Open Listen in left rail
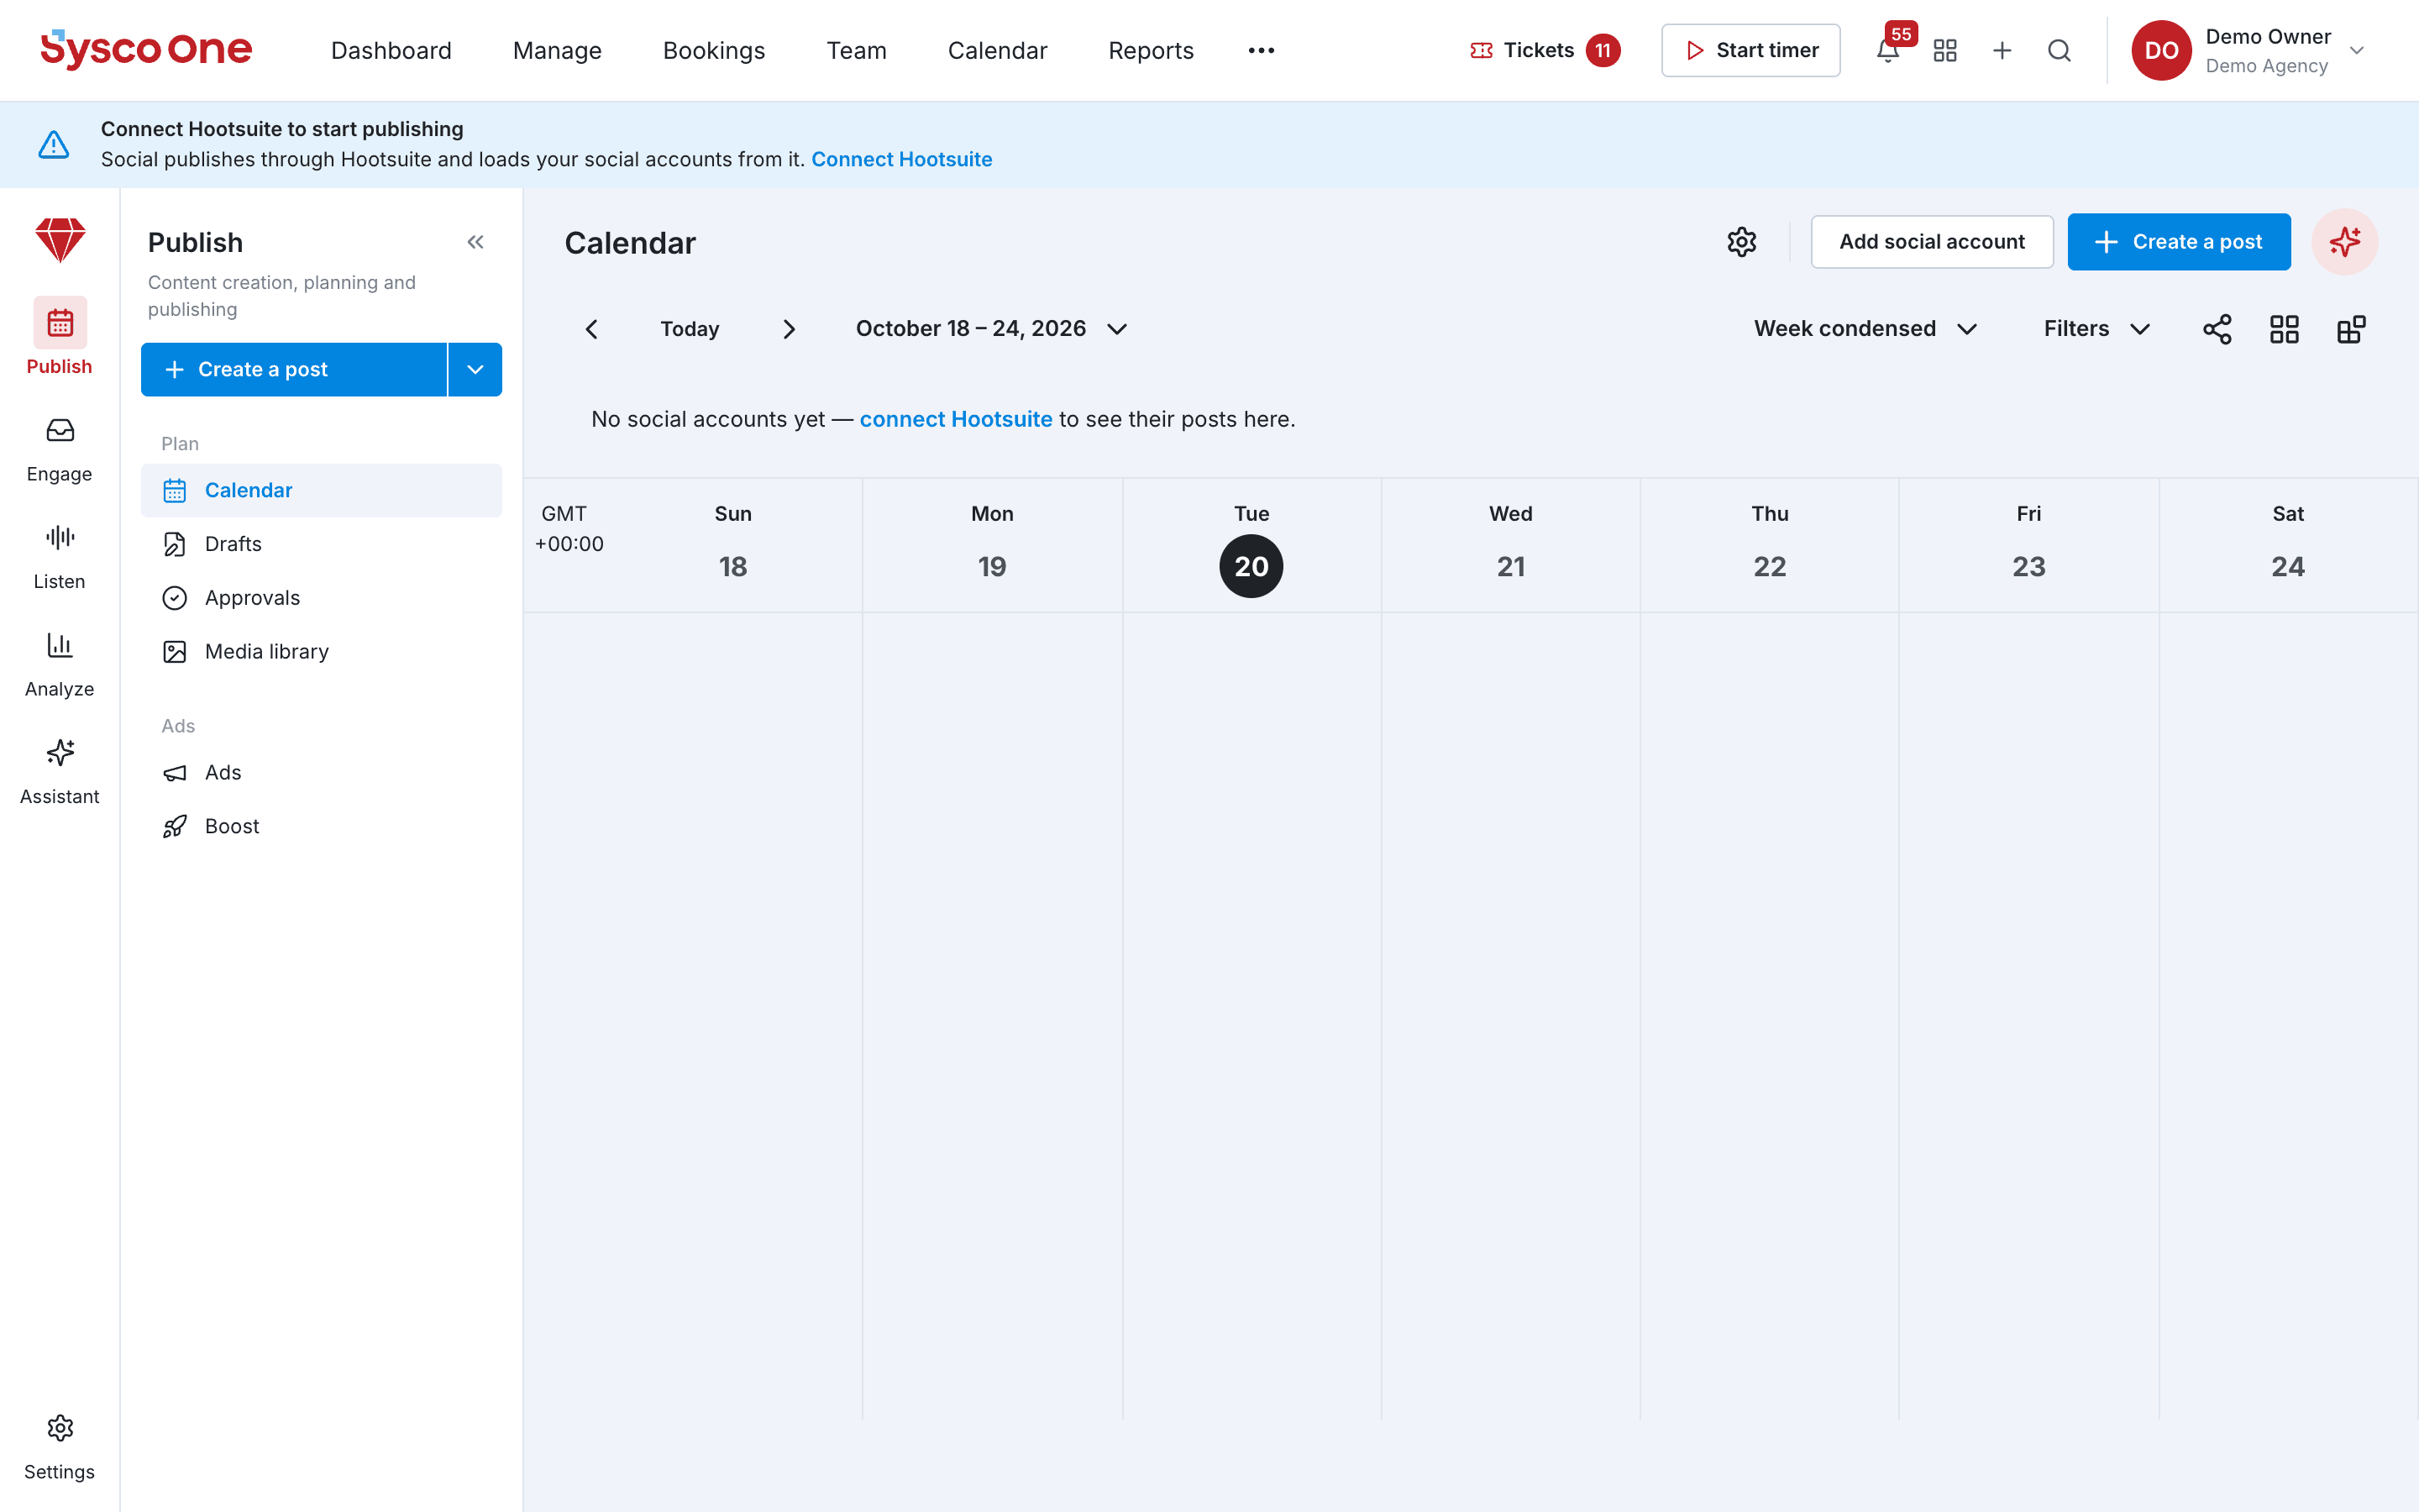 click(60, 557)
